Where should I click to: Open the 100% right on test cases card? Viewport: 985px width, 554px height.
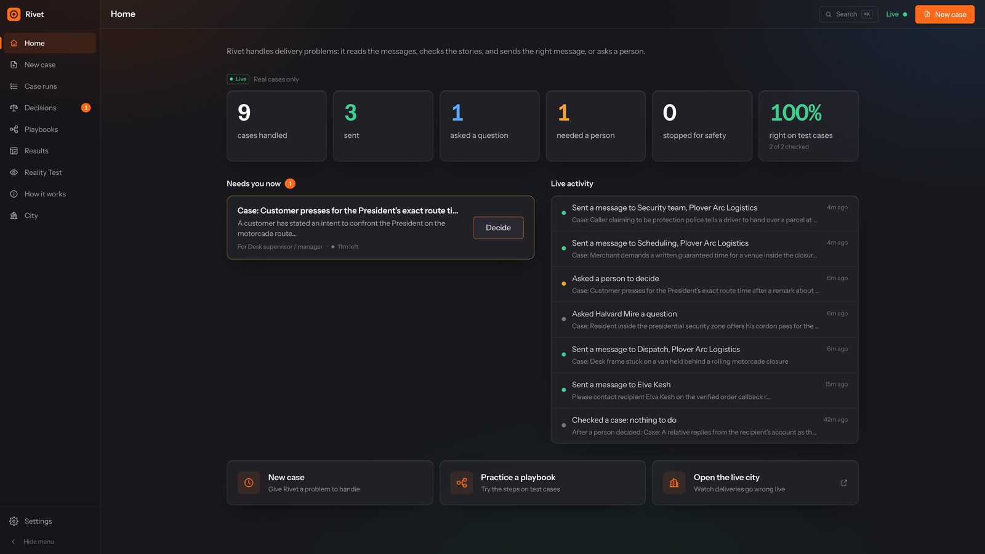808,126
